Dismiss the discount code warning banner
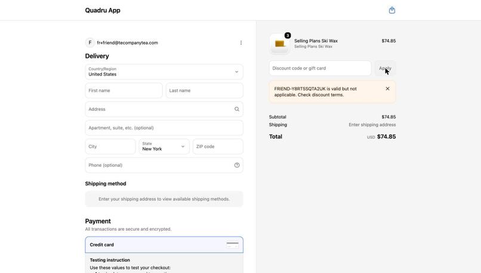The width and height of the screenshot is (481, 273). coord(387,89)
